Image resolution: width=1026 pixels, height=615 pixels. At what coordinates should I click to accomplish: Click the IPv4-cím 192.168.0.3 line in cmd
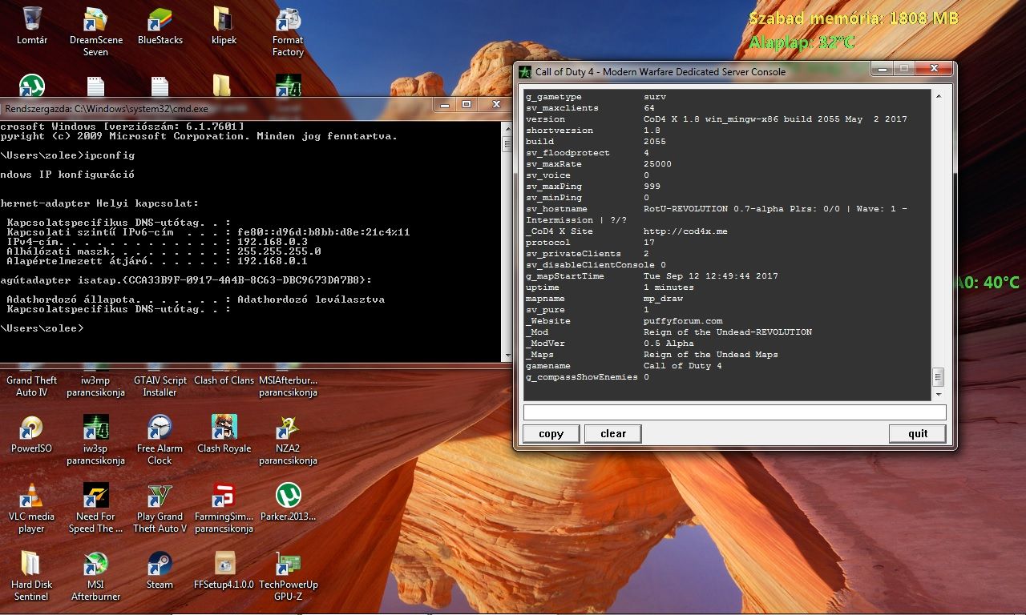coord(156,242)
